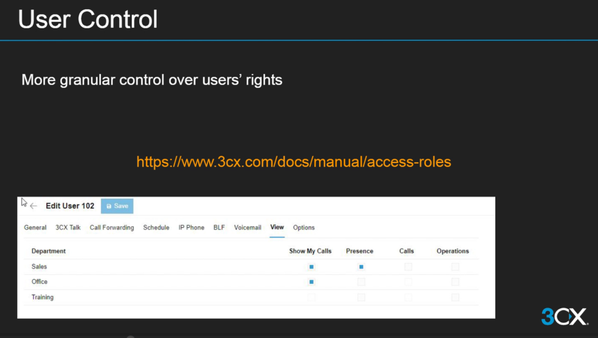Go to the Schedule tab
The height and width of the screenshot is (338, 598).
point(156,227)
